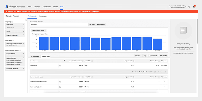Switch to the Review plan tab
This screenshot has width=202, height=101.
click(x=43, y=16)
